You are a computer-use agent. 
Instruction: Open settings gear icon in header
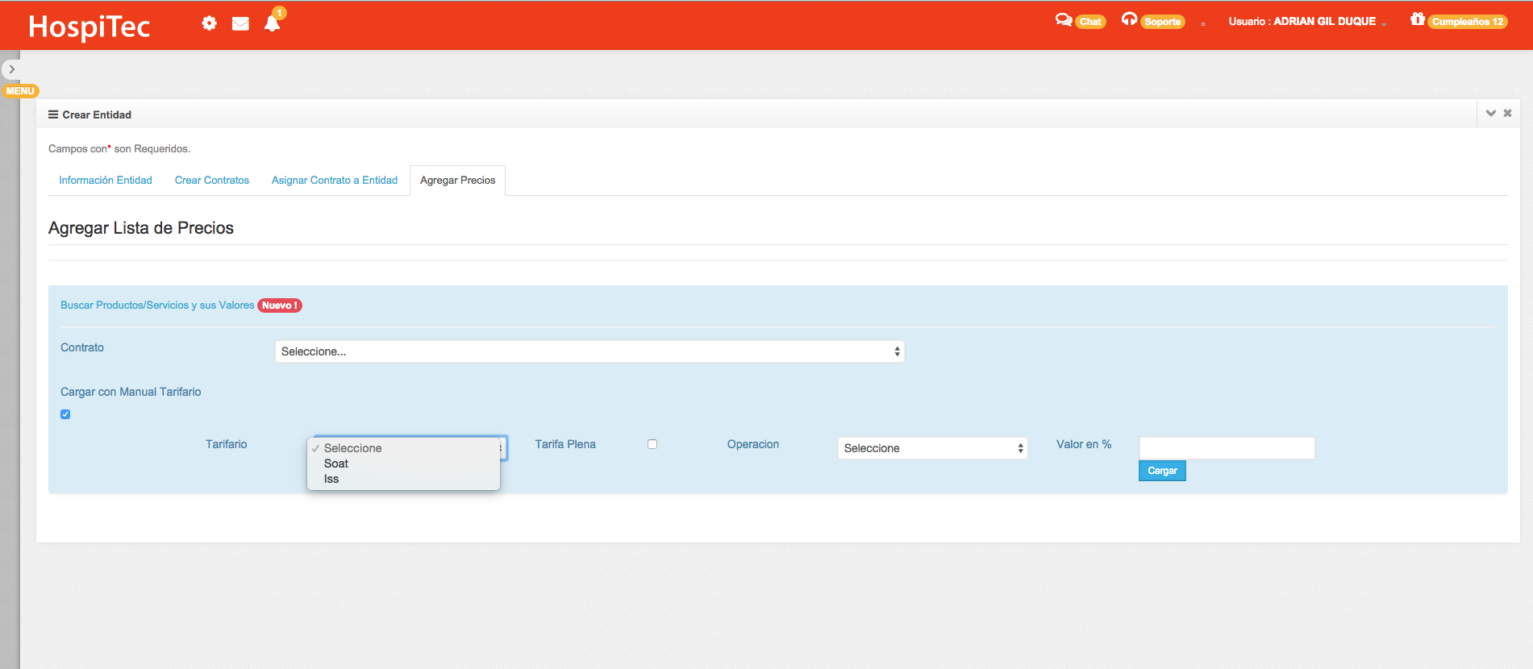pyautogui.click(x=210, y=23)
